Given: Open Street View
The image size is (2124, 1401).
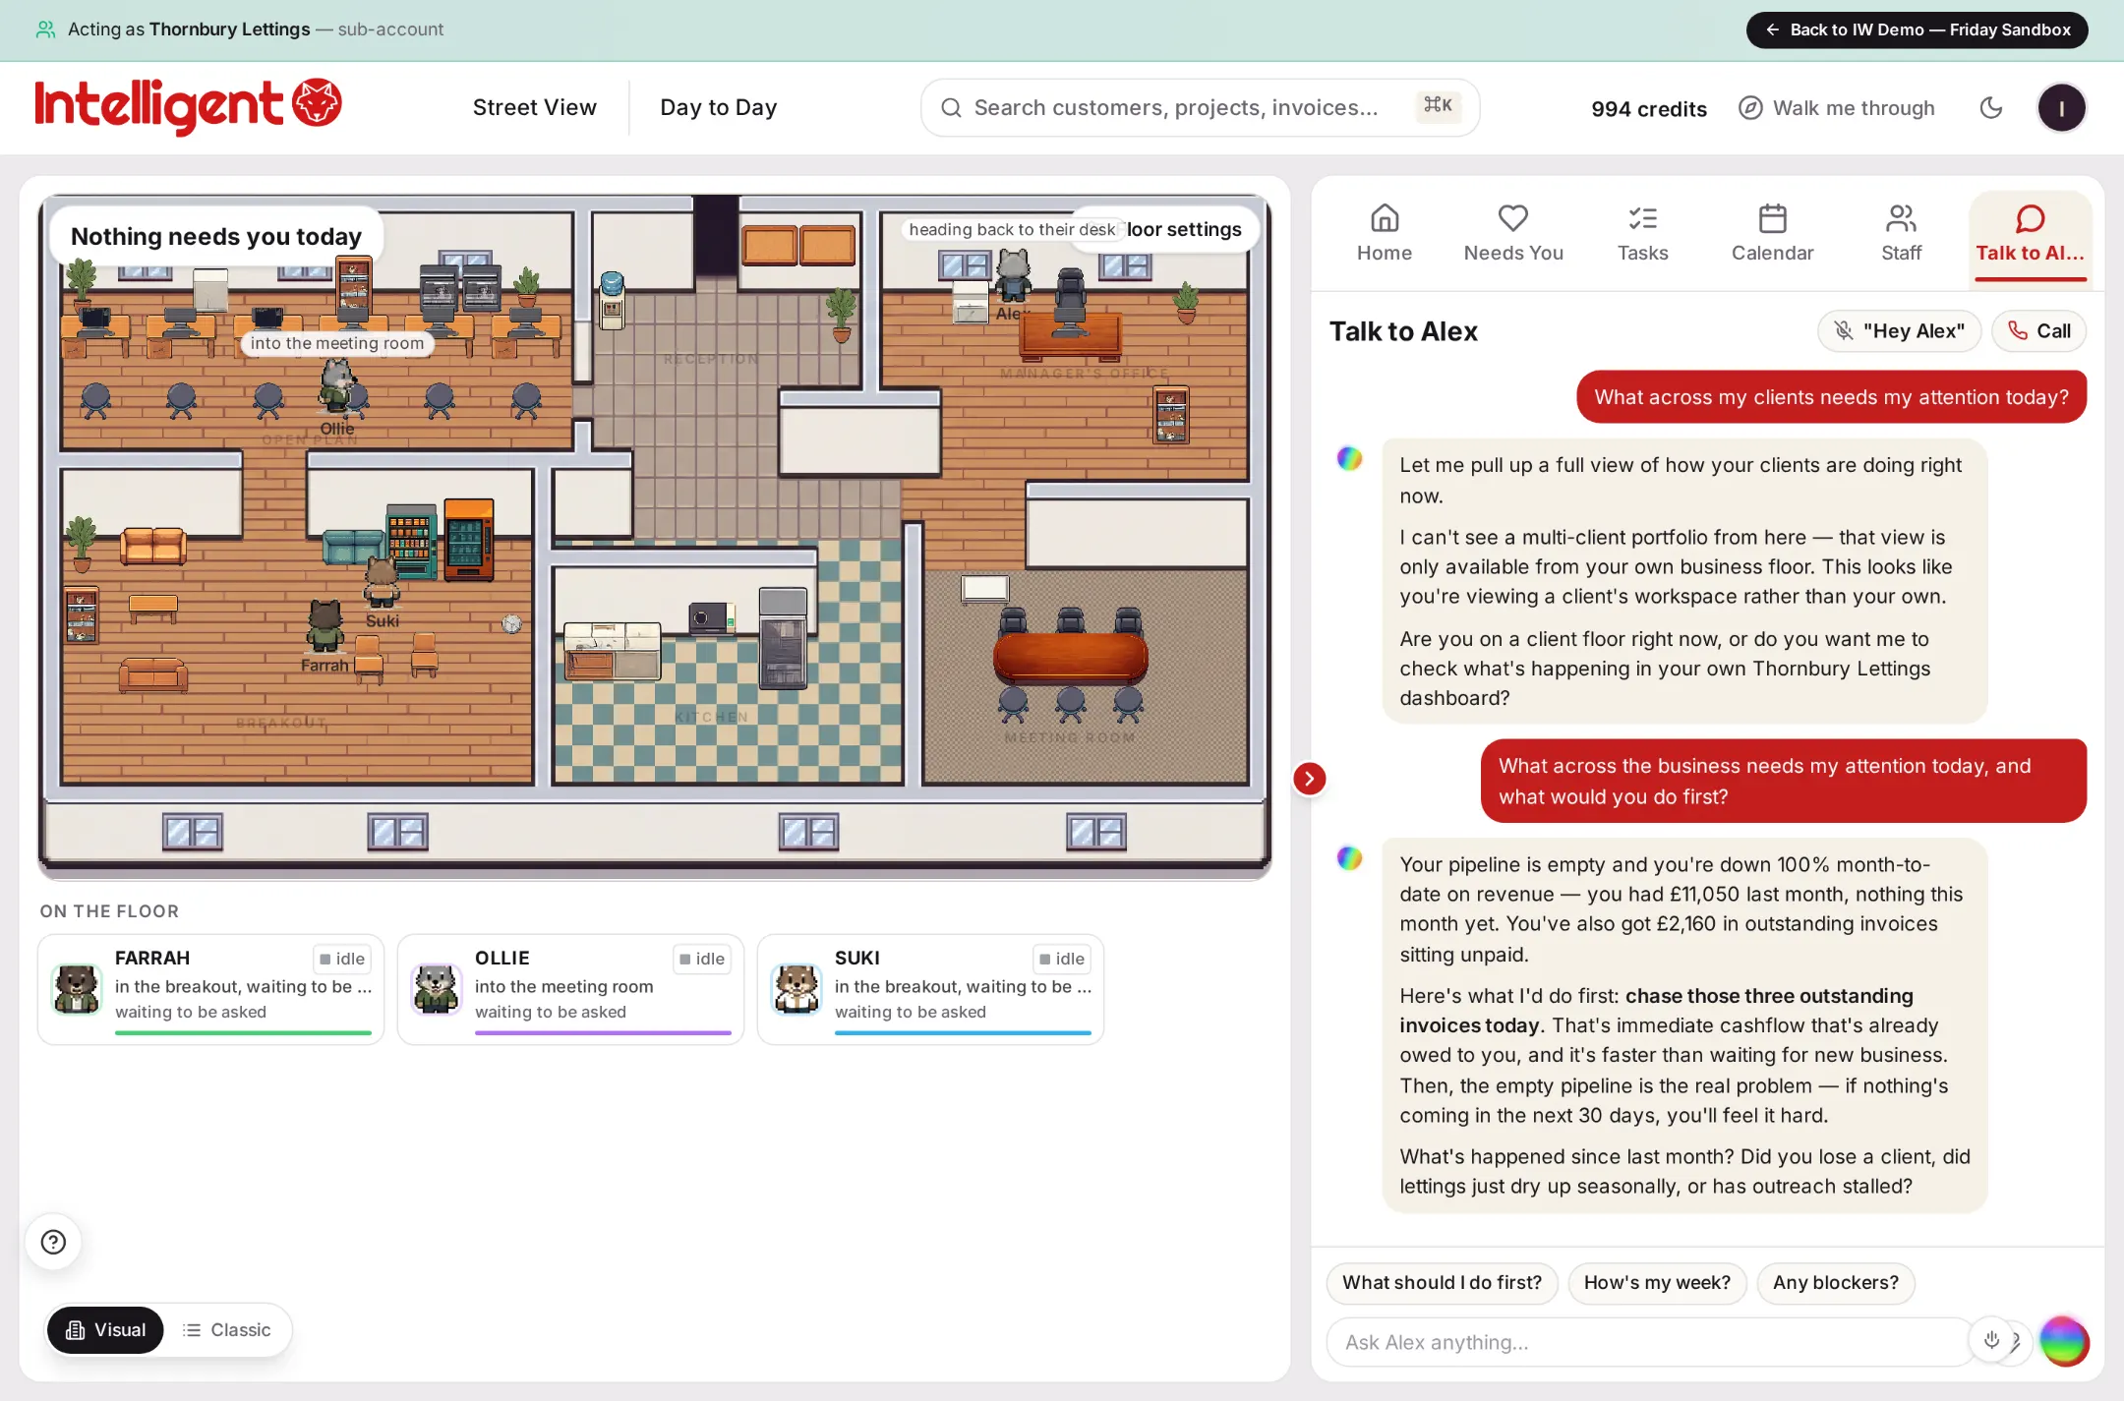Looking at the screenshot, I should (534, 108).
